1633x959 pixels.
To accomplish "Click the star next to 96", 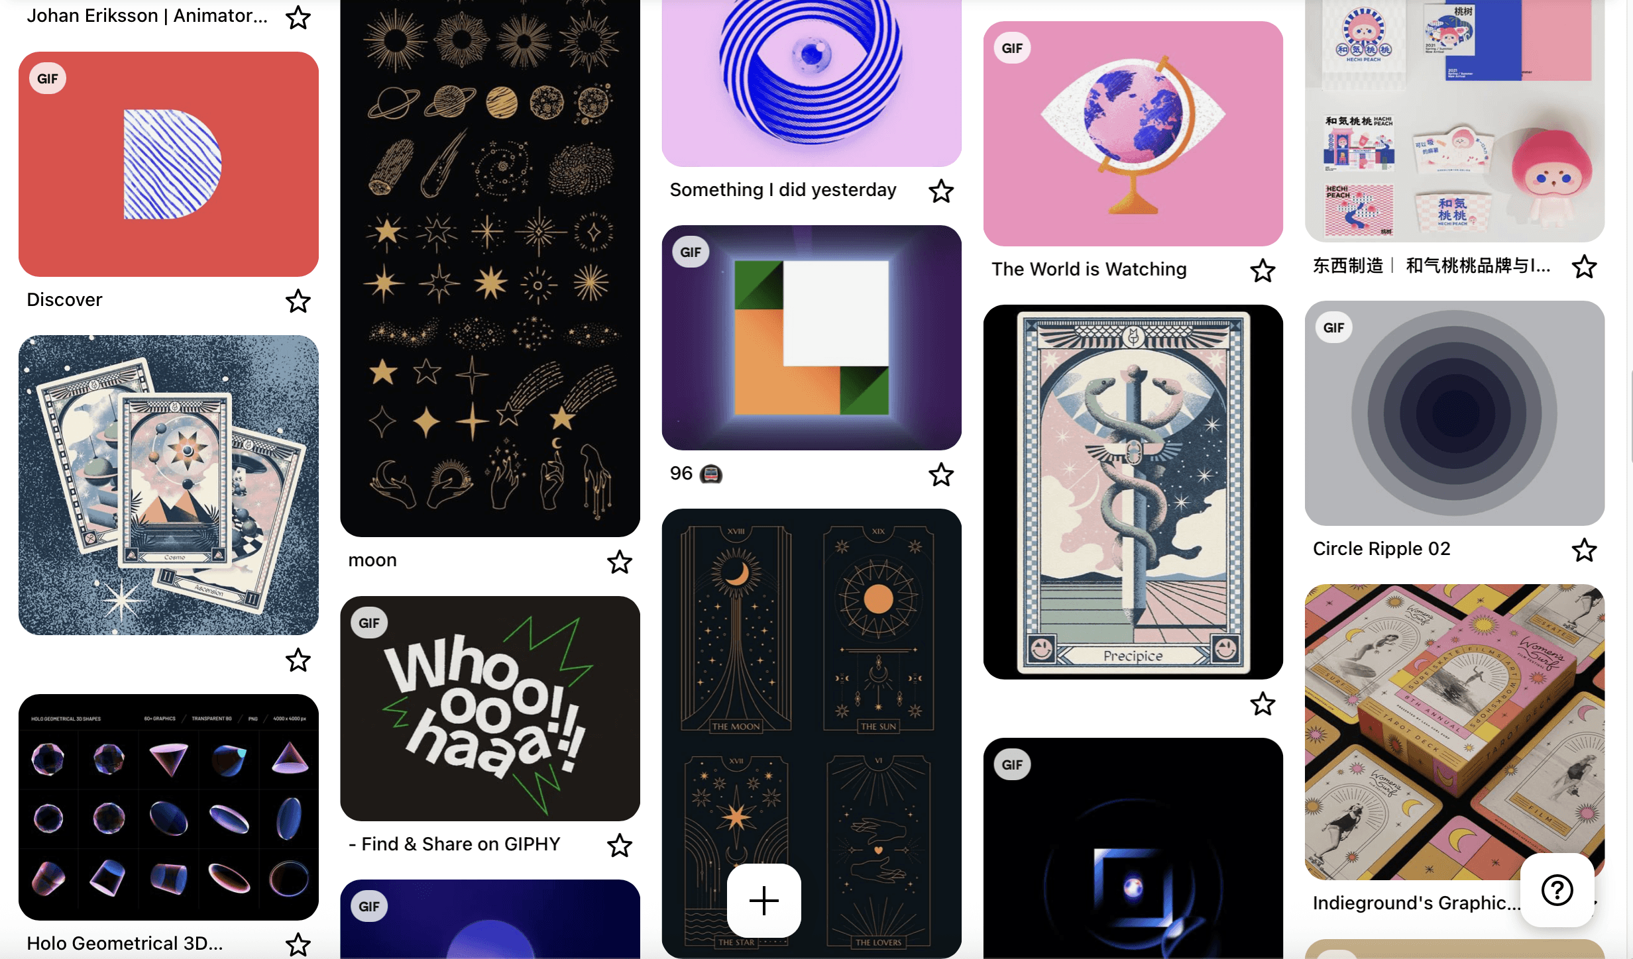I will click(x=941, y=474).
